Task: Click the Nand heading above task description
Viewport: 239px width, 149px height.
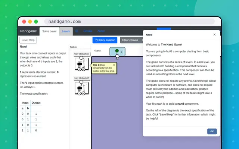Action: pyautogui.click(x=23, y=47)
